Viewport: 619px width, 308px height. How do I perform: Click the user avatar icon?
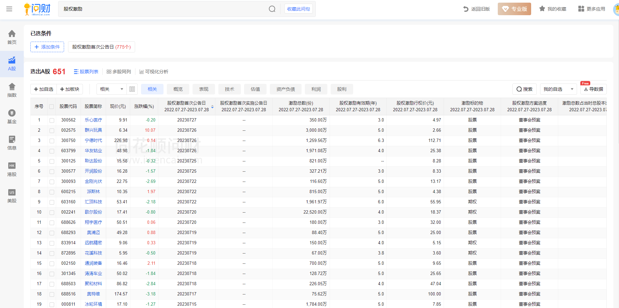click(x=616, y=9)
